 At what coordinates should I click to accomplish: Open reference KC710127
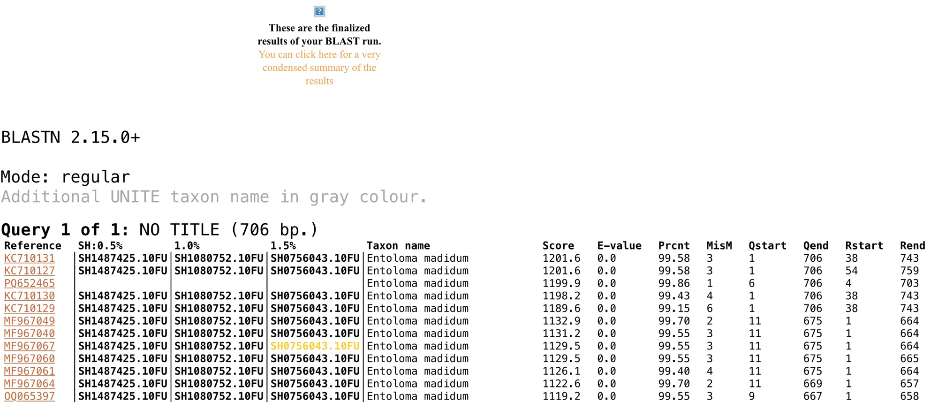29,271
